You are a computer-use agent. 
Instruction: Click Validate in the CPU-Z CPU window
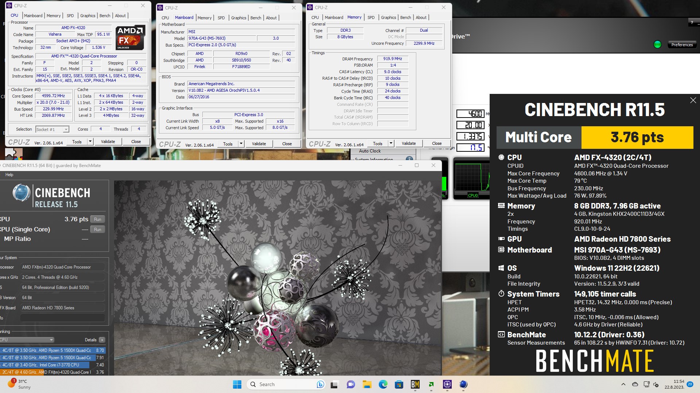(x=108, y=142)
